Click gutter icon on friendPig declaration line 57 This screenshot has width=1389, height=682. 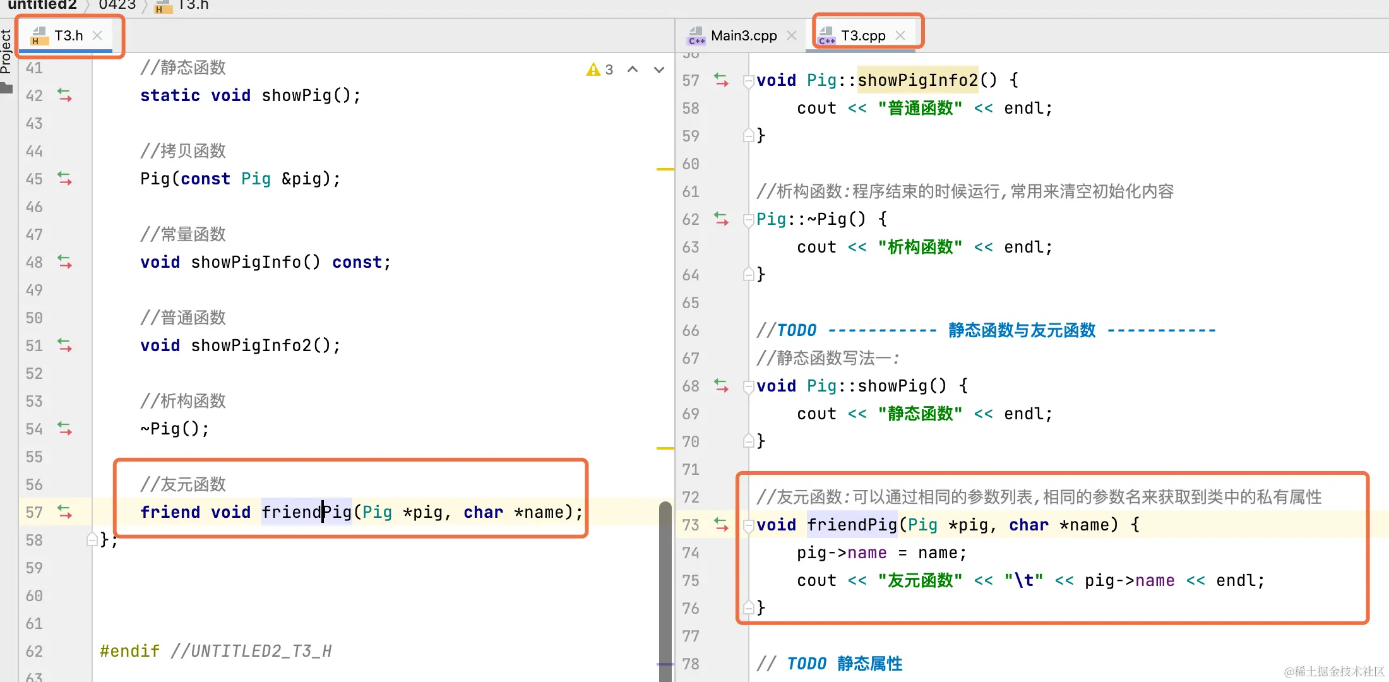[64, 512]
